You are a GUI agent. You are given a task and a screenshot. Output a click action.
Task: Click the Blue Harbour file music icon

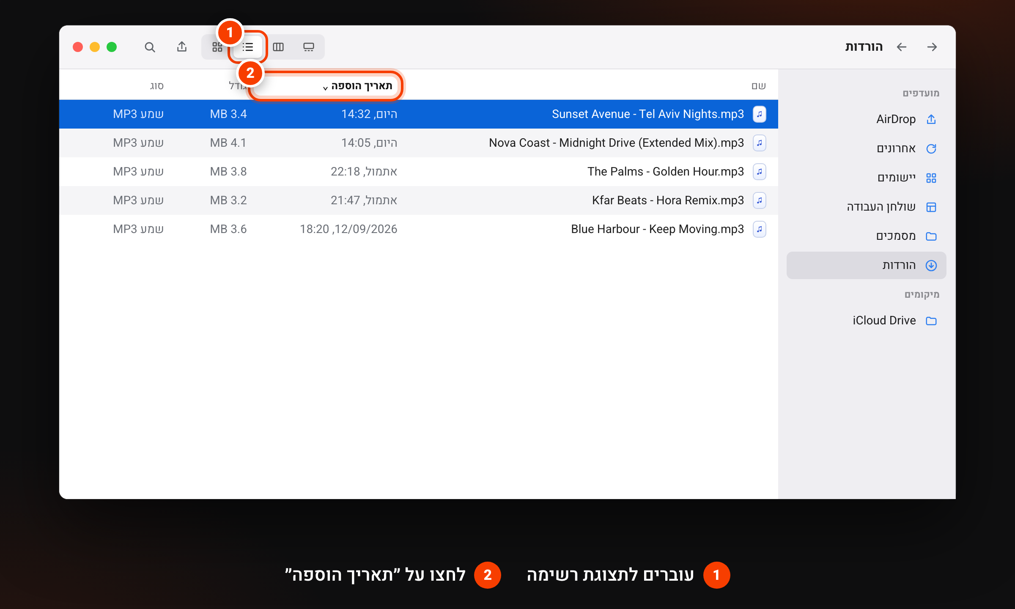[760, 229]
